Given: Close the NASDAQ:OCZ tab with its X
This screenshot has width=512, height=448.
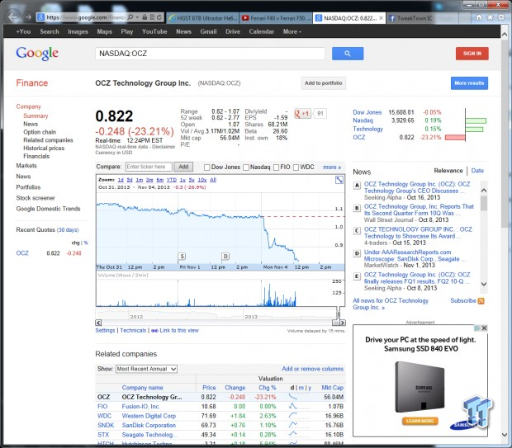Looking at the screenshot, I should point(381,18).
